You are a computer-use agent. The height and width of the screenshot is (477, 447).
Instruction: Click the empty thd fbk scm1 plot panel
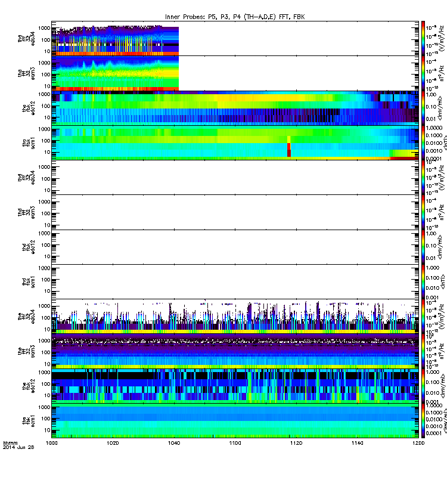point(235,281)
